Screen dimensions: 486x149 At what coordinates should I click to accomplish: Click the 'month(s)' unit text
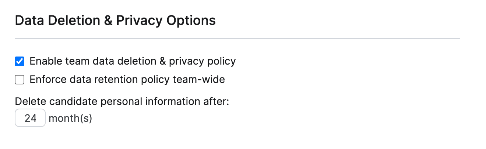[70, 119]
